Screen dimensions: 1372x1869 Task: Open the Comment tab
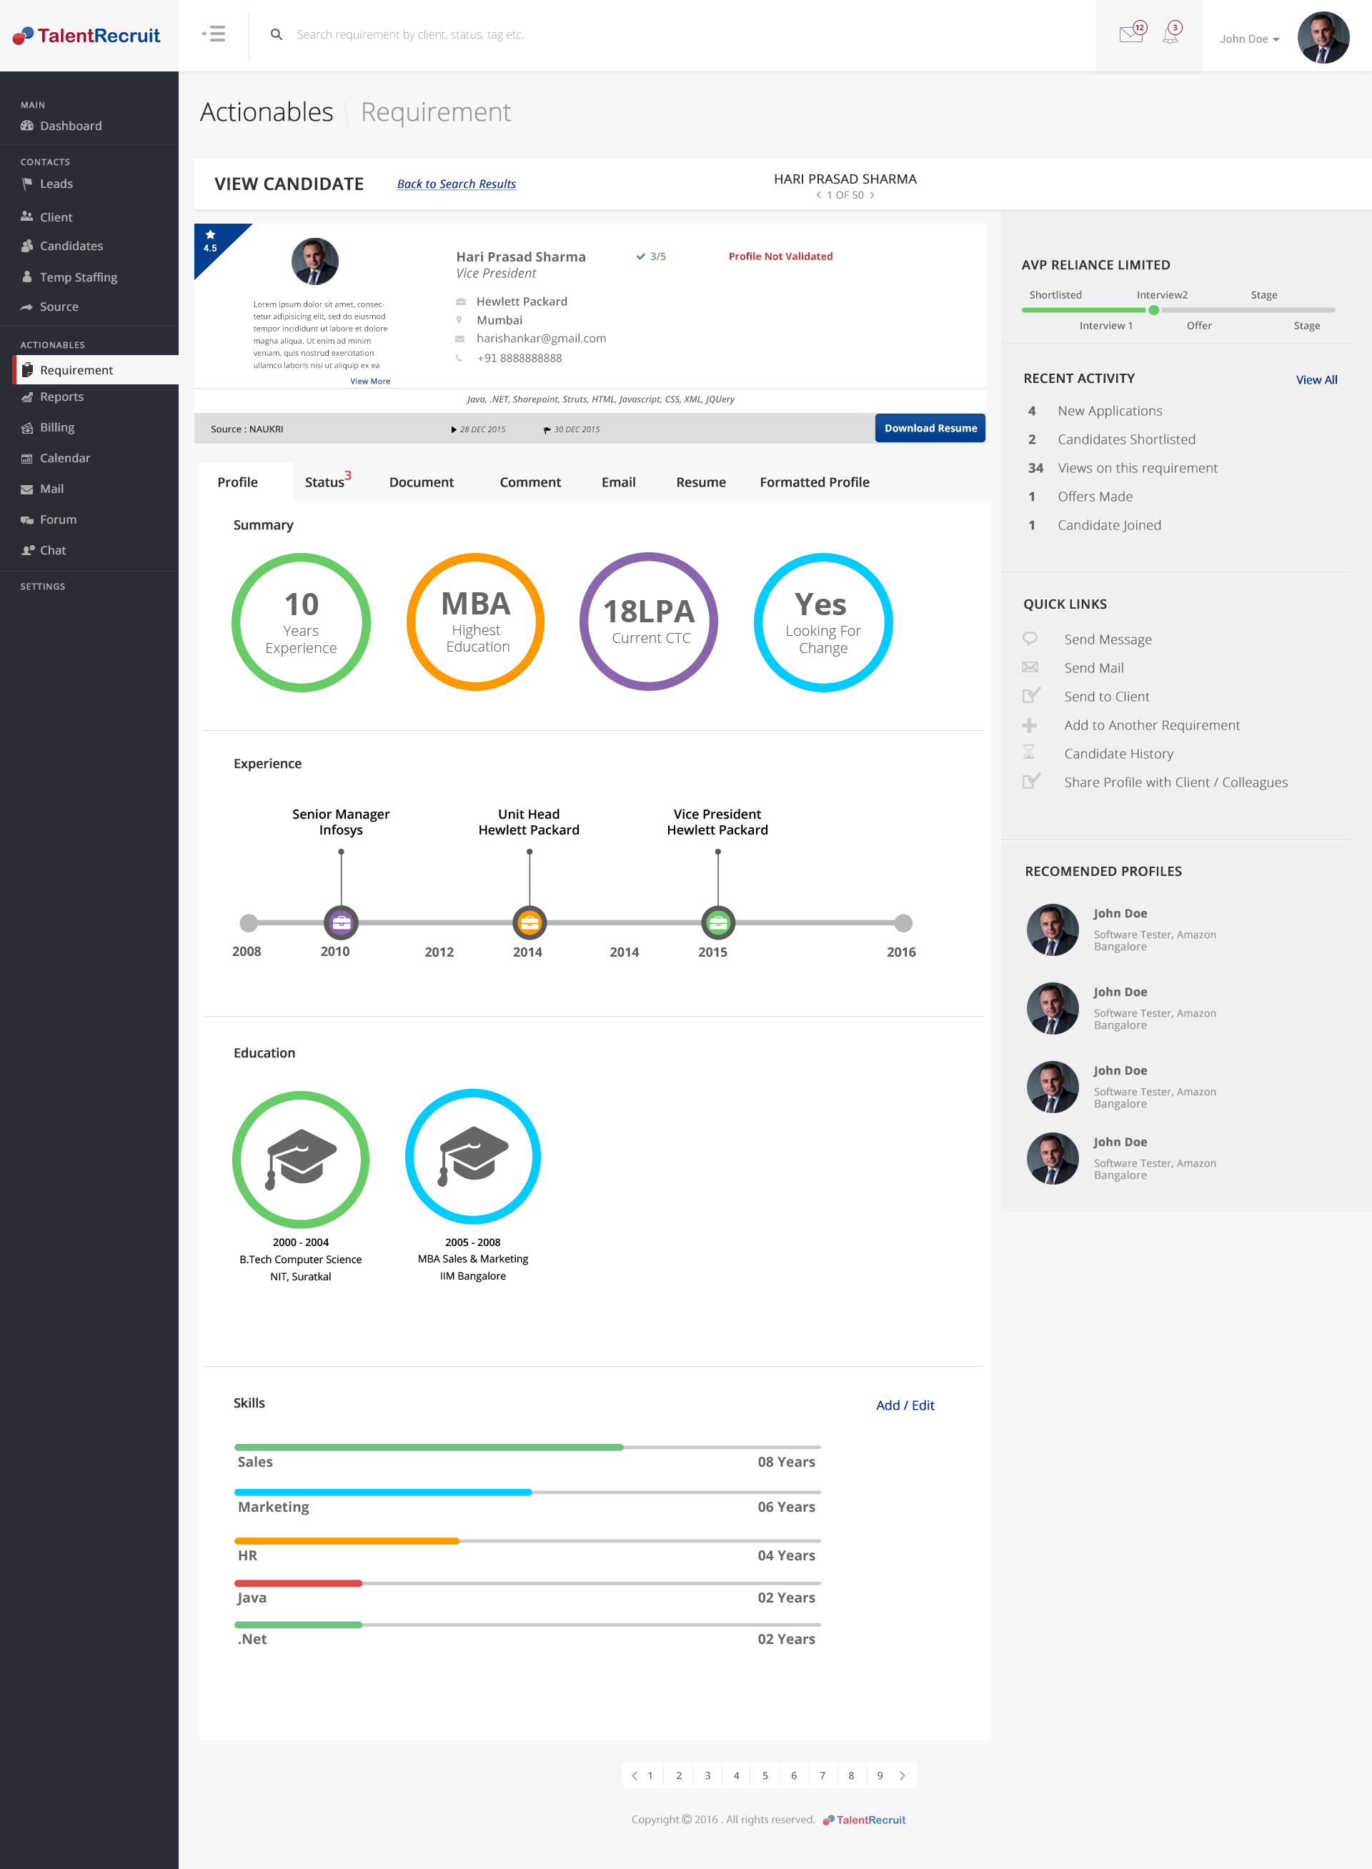[530, 482]
